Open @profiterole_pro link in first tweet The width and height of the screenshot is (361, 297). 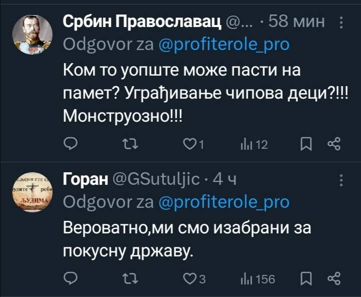224,45
